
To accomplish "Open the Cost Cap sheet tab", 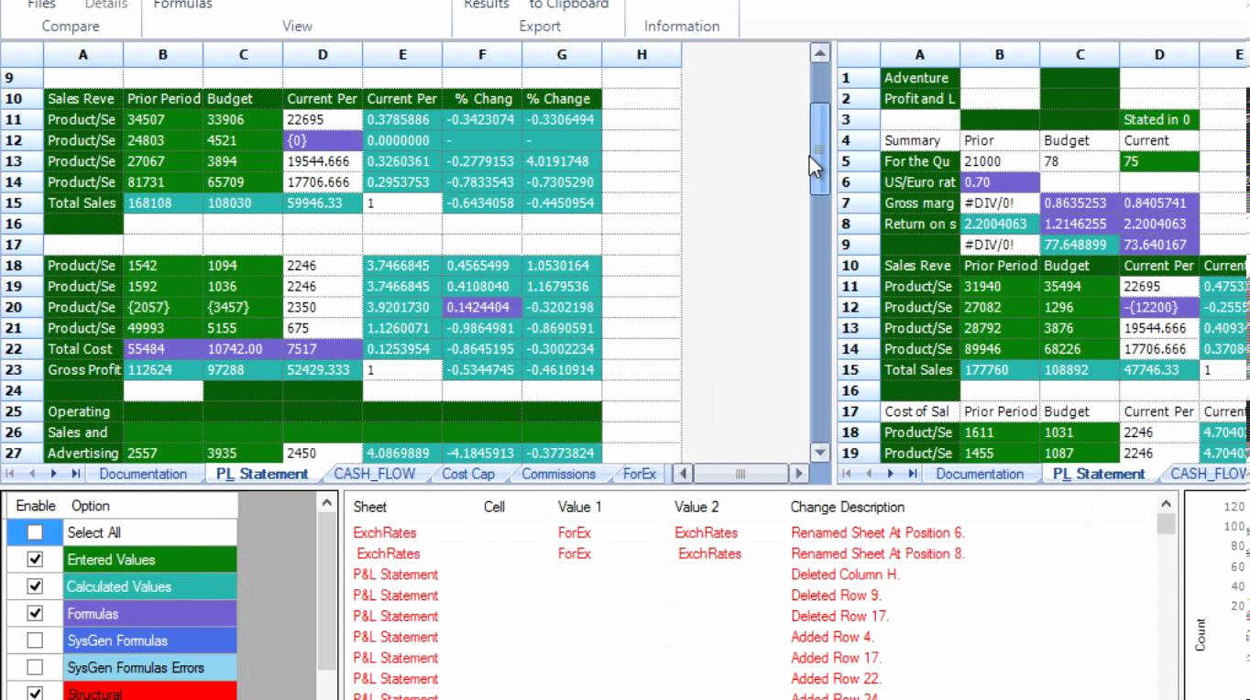I will coord(468,474).
